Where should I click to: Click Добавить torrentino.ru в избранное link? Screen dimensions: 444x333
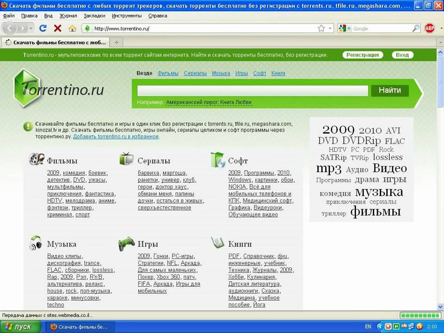116,136
